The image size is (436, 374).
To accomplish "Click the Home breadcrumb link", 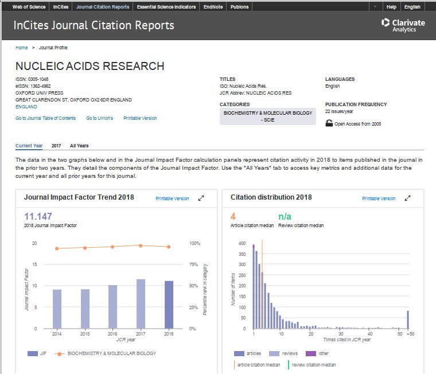I will coord(22,48).
